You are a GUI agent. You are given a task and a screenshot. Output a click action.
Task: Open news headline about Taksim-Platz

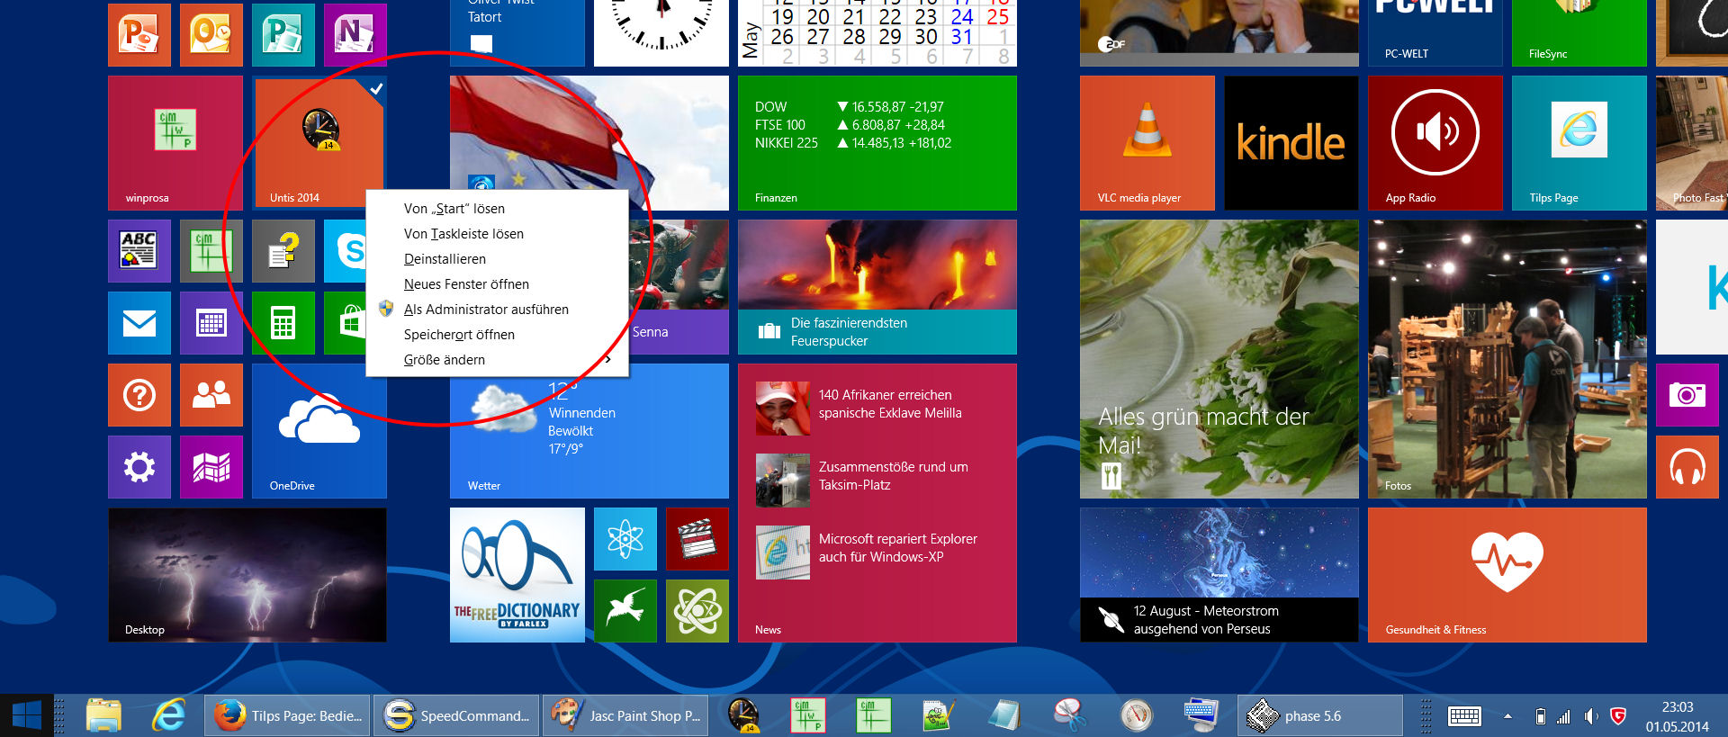[x=893, y=476]
